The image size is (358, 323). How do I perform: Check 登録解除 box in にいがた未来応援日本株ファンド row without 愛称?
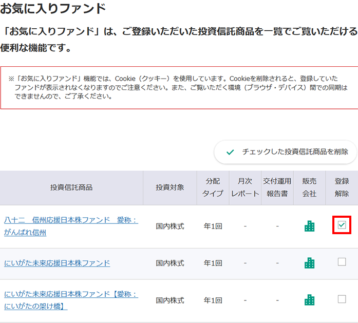[342, 262]
